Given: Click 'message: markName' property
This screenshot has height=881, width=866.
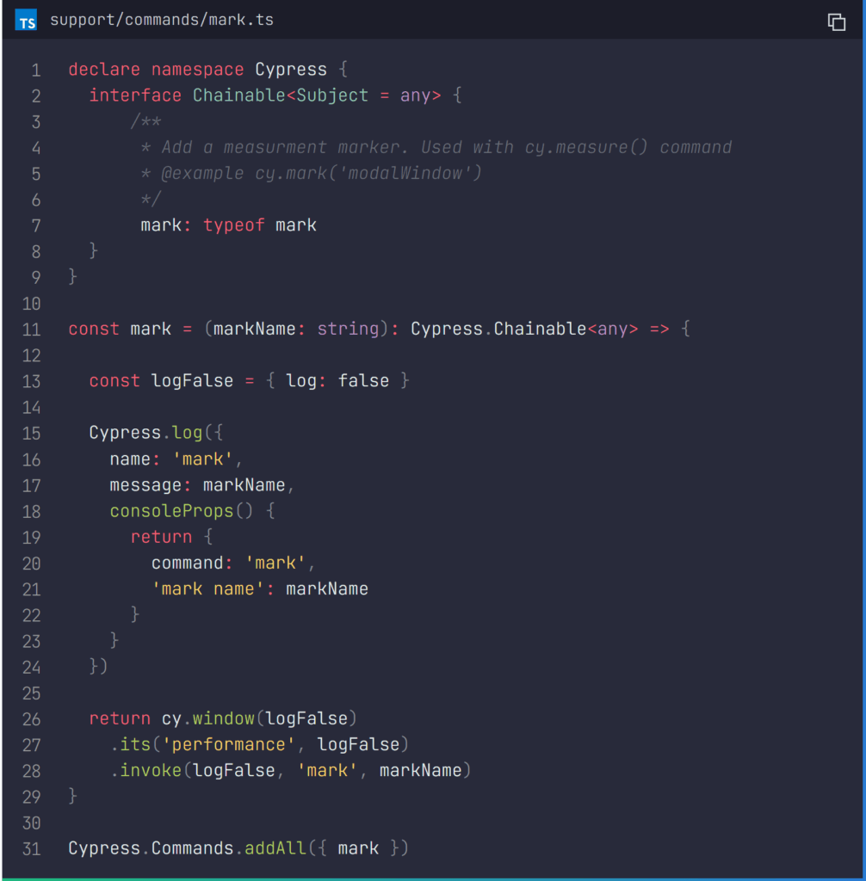Looking at the screenshot, I should click(x=197, y=485).
